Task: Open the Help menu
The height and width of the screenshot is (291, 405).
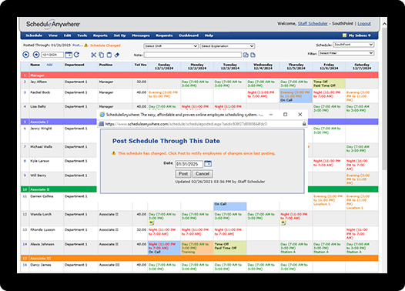Action: tap(209, 35)
